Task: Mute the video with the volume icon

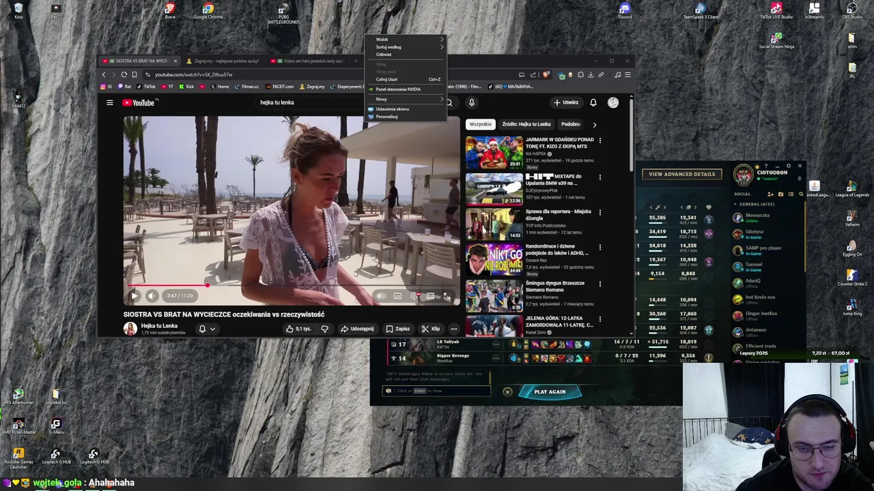Action: click(152, 295)
